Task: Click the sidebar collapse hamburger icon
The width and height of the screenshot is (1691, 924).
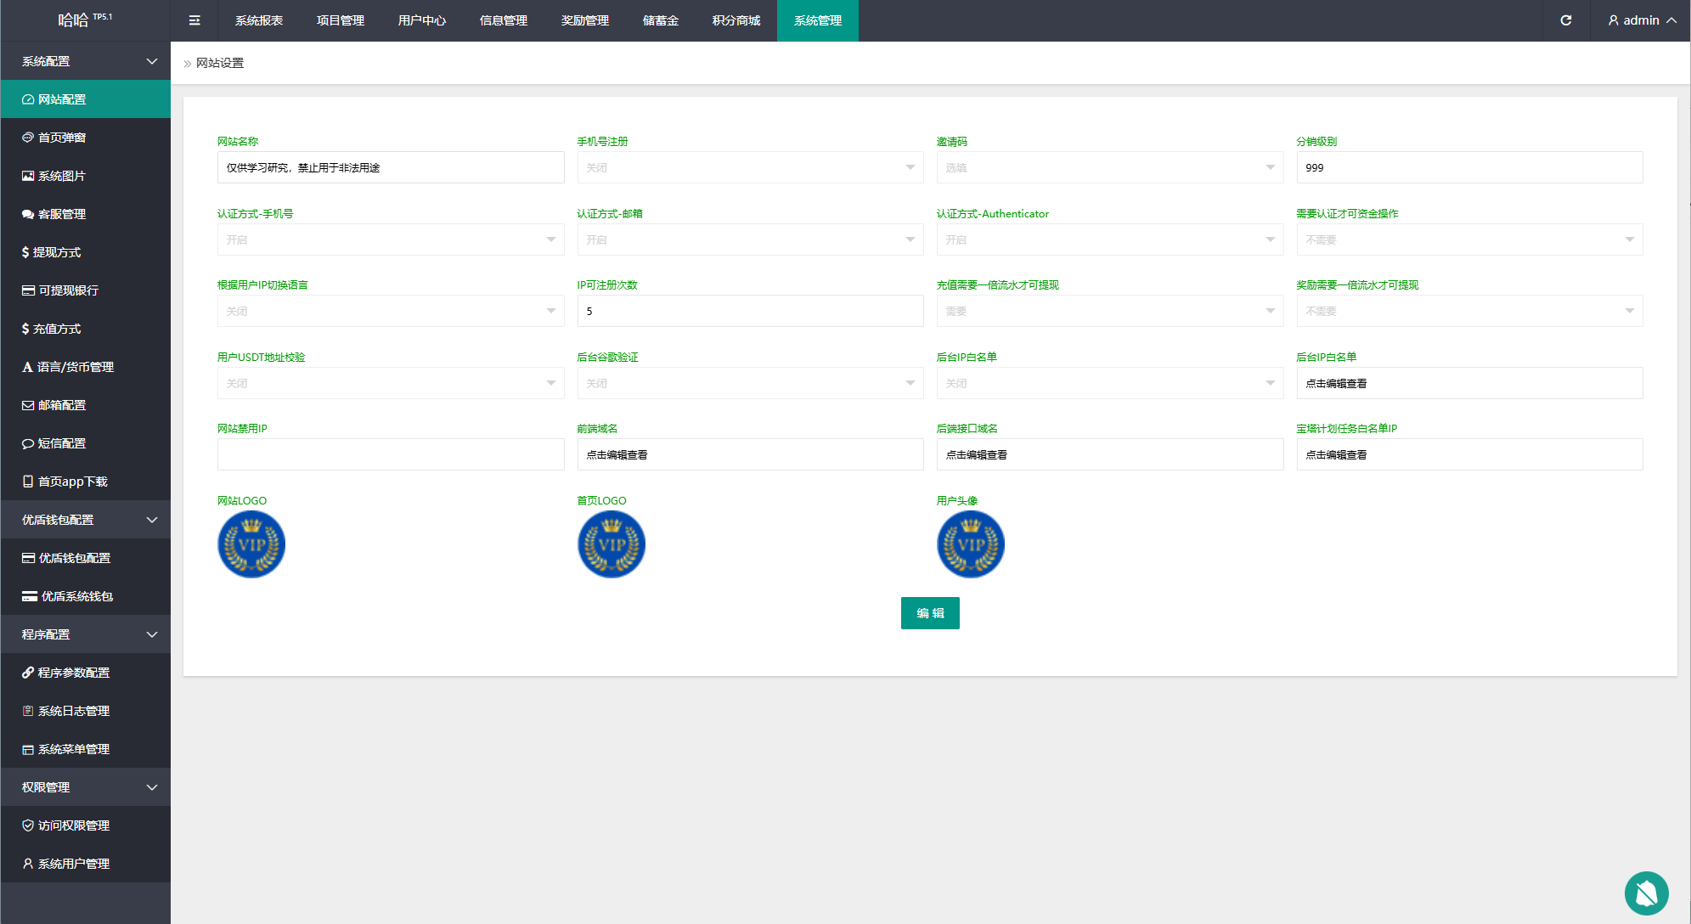Action: pos(194,20)
